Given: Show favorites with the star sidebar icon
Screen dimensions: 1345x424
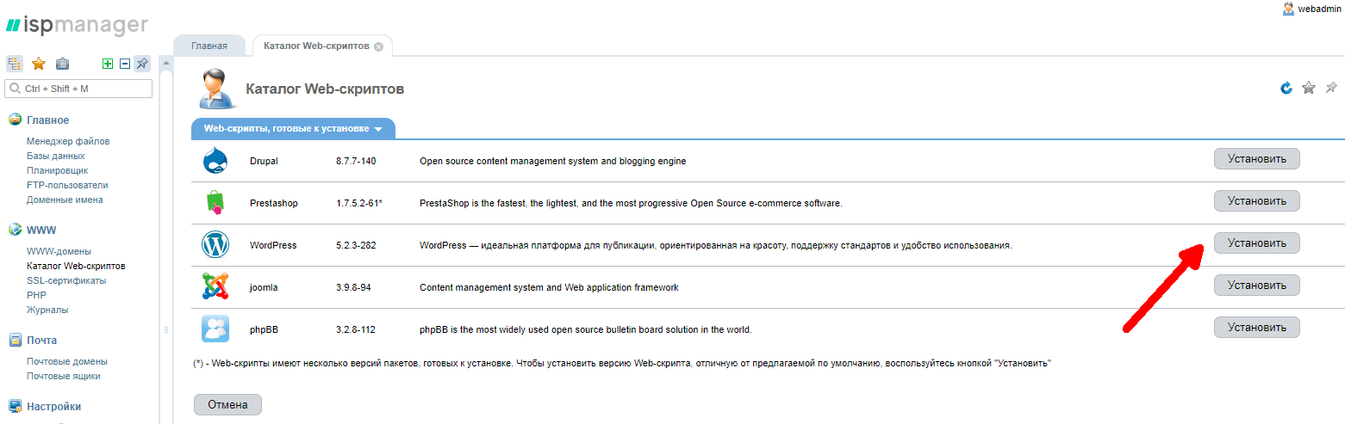Looking at the screenshot, I should 39,64.
